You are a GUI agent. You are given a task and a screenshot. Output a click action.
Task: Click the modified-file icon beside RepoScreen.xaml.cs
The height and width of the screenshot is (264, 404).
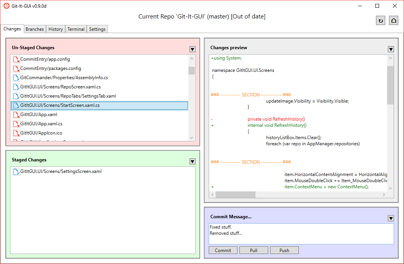point(16,87)
